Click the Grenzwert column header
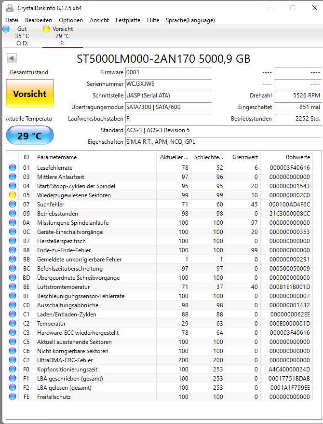 click(x=243, y=157)
